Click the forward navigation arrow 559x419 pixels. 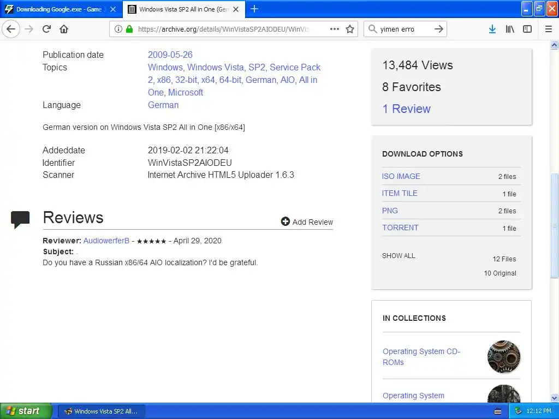[x=29, y=29]
